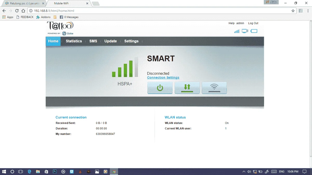
Task: Click the header network connection status icon
Action: [x=245, y=31]
